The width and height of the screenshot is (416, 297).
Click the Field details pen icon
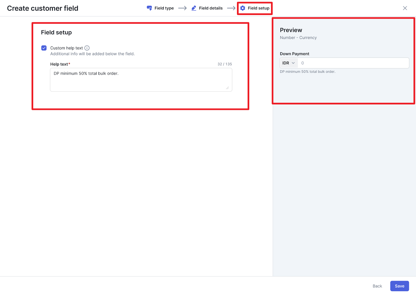coord(194,8)
